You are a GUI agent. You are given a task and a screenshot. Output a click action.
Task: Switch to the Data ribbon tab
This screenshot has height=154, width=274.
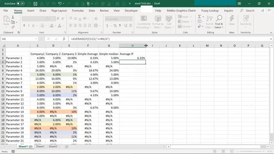pos(92,11)
